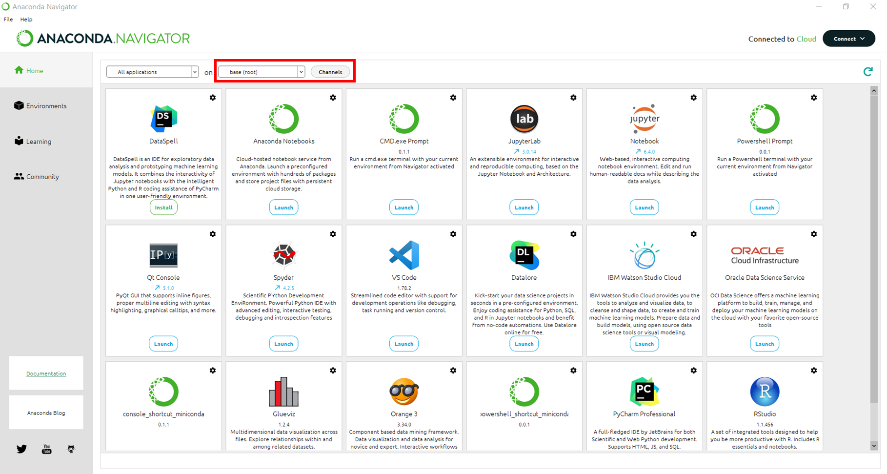This screenshot has width=887, height=474.
Task: Launch IBM Watson Studio Cloud
Action: (x=645, y=344)
